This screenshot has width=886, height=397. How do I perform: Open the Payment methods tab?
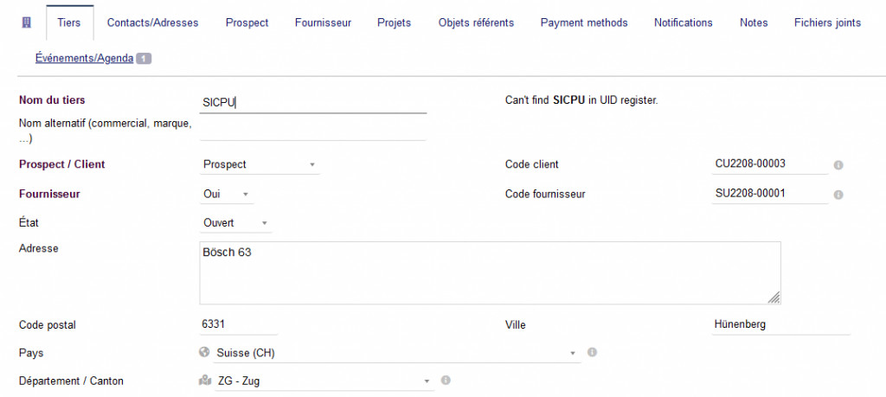[x=584, y=22]
